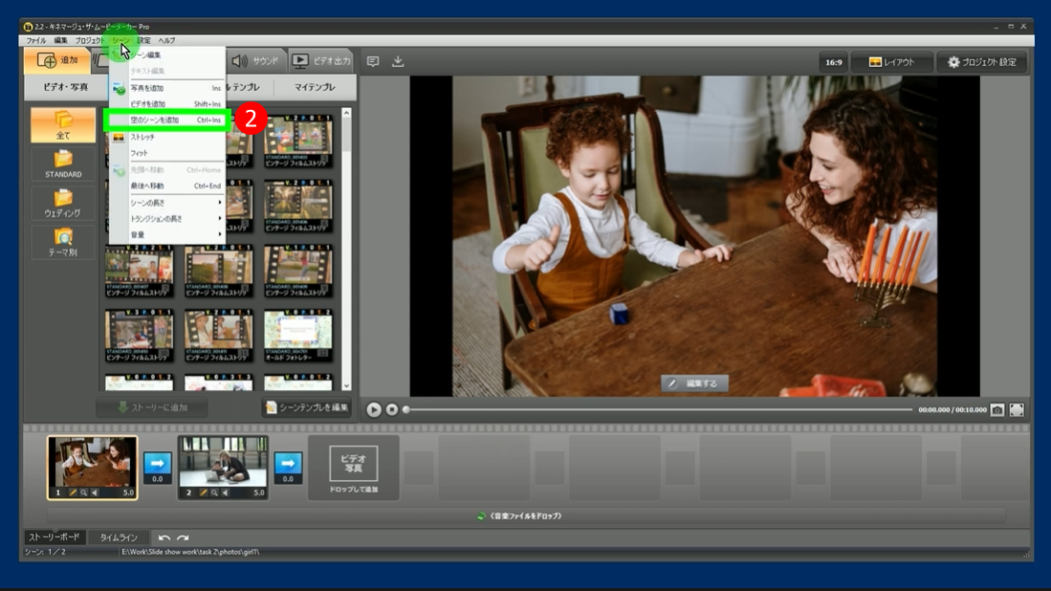
Task: Click the redo arrow icon
Action: click(x=183, y=538)
